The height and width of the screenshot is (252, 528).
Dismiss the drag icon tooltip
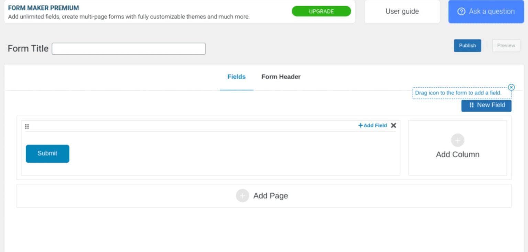(x=511, y=87)
